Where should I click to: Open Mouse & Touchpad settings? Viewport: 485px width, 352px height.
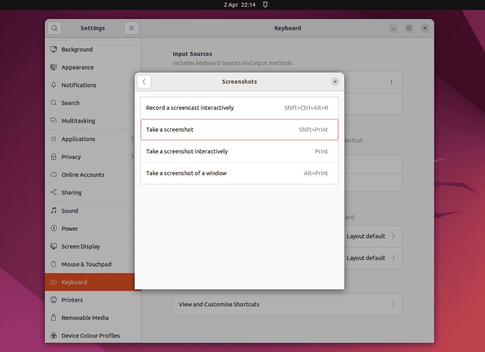93,264
